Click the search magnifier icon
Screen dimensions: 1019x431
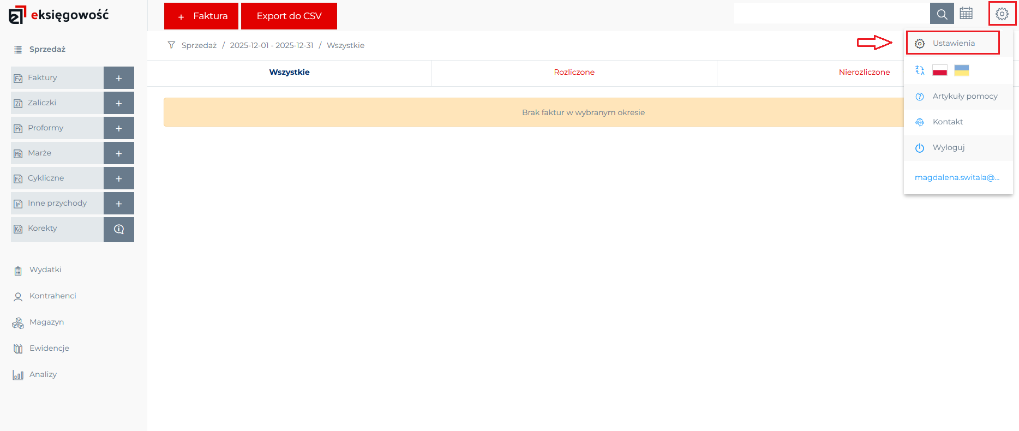pos(942,14)
